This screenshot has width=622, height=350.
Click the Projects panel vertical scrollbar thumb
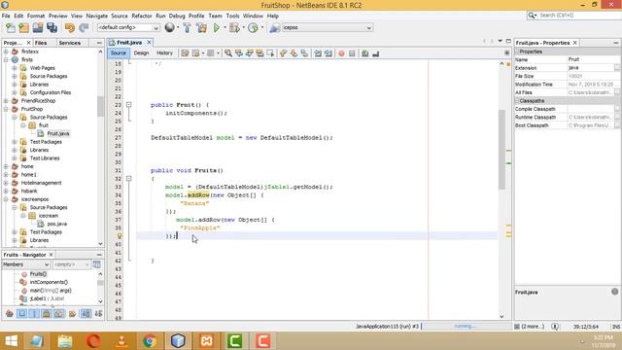pos(100,106)
